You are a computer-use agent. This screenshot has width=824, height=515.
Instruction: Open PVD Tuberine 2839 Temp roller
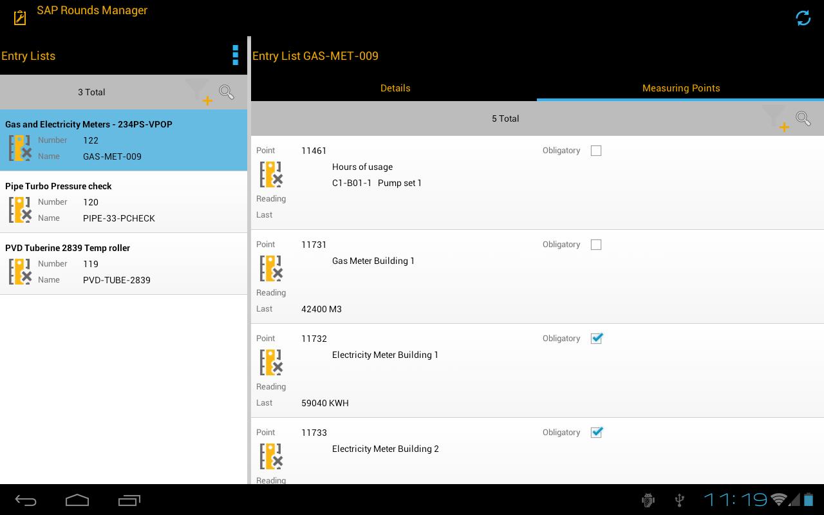pyautogui.click(x=124, y=264)
